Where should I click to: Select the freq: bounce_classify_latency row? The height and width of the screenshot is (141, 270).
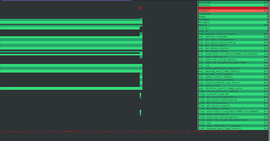click(233, 91)
